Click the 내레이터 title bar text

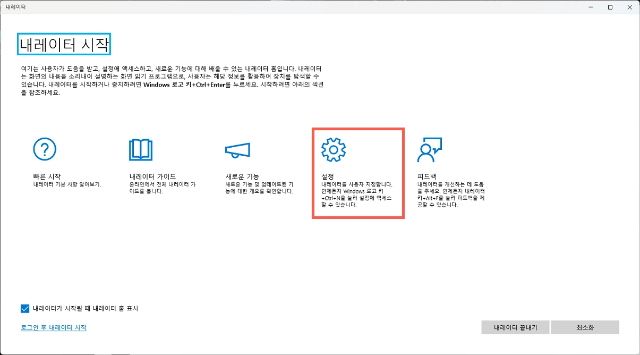point(16,7)
